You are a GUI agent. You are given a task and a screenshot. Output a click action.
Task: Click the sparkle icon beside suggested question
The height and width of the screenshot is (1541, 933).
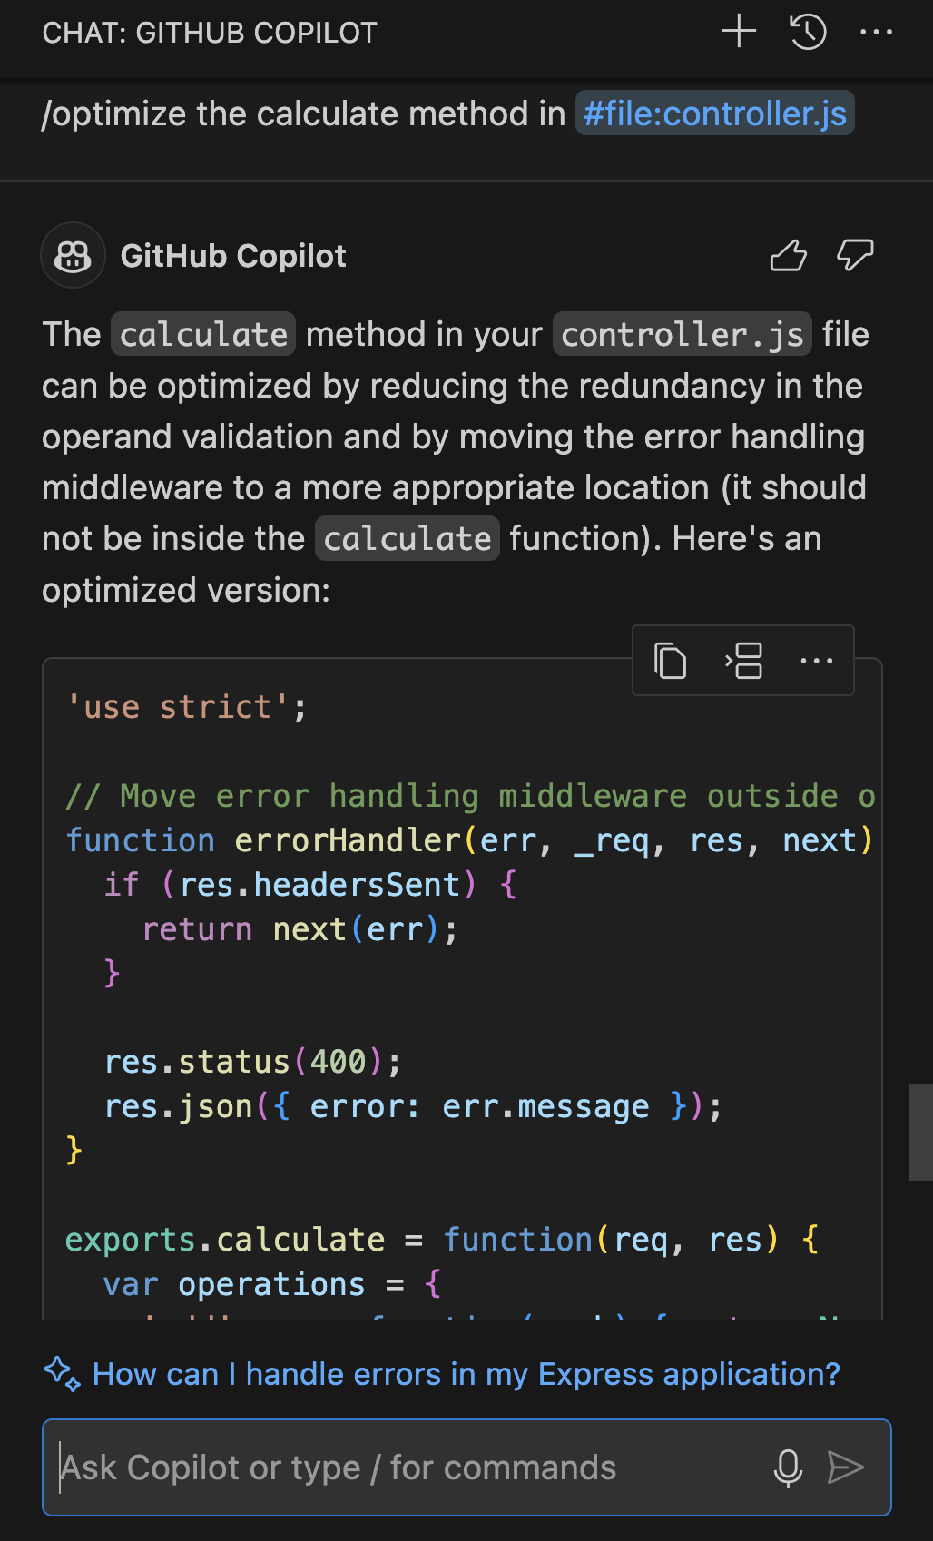point(63,1373)
